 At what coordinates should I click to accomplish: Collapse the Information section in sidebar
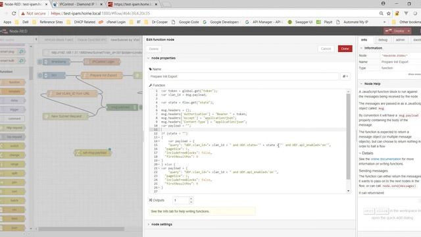pyautogui.click(x=371, y=48)
